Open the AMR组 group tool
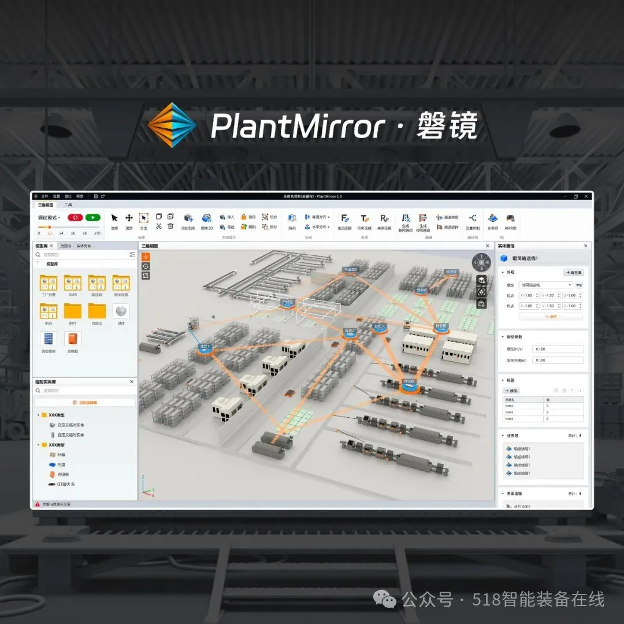This screenshot has height=624, width=624. coord(511,218)
